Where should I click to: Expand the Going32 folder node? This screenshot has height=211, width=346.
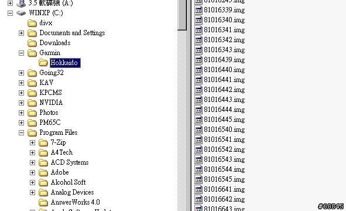21,73
